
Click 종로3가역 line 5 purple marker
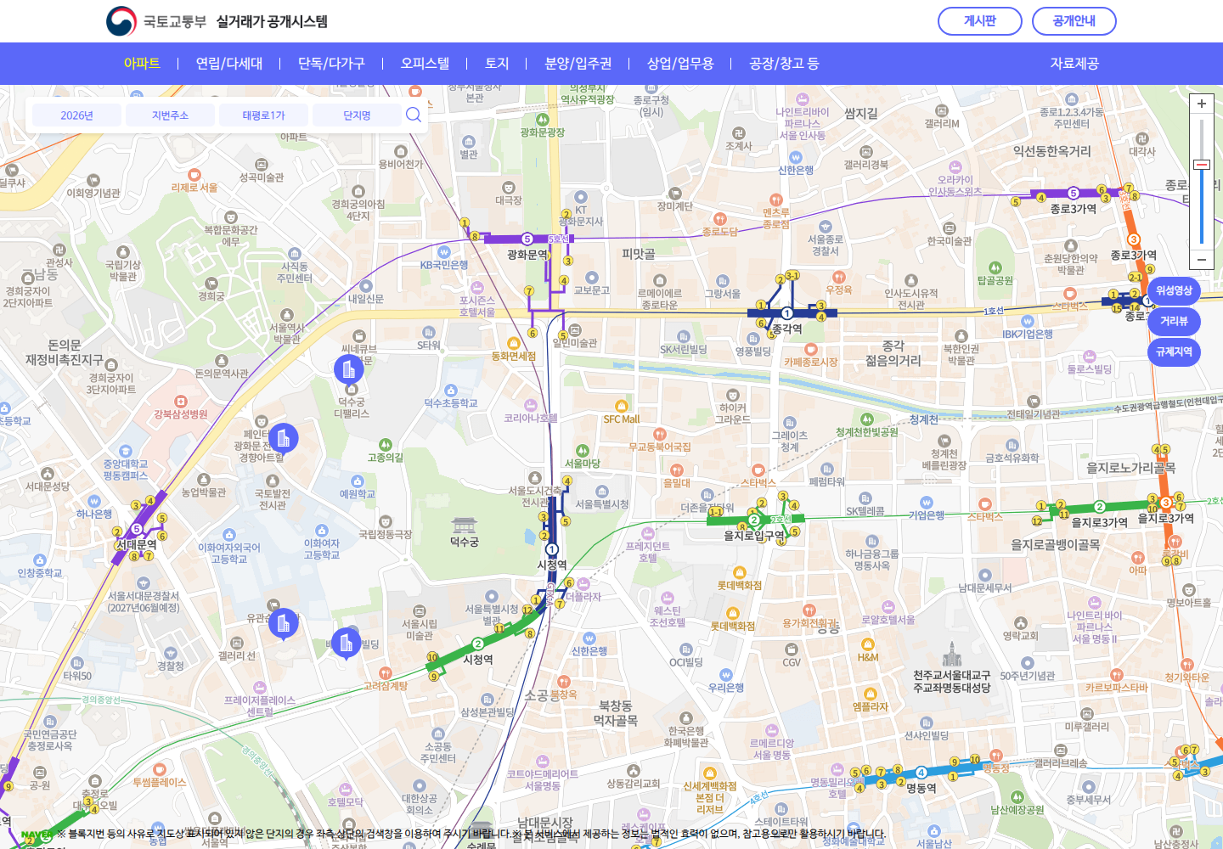(x=1074, y=194)
